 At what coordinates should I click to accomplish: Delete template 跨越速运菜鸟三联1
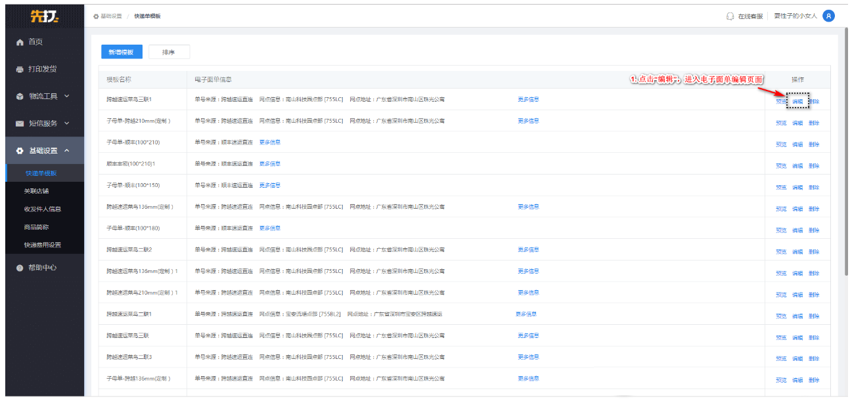point(814,102)
